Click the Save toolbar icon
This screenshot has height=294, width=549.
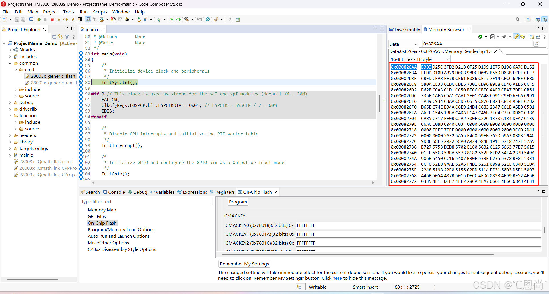click(x=17, y=19)
